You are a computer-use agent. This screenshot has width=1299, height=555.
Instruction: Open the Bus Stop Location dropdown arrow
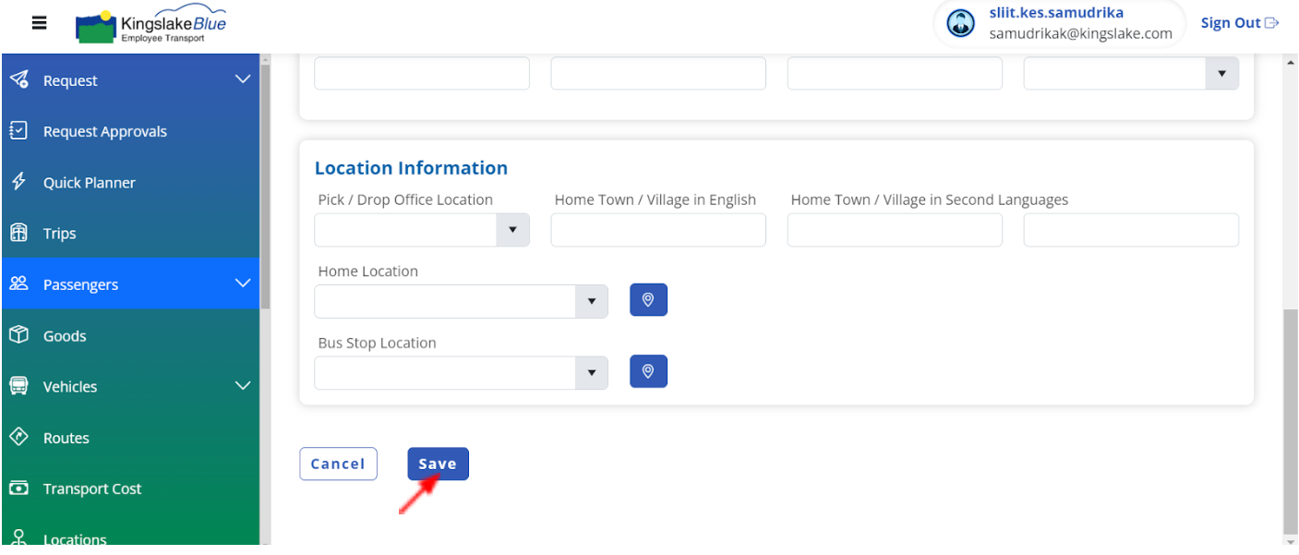pos(592,373)
